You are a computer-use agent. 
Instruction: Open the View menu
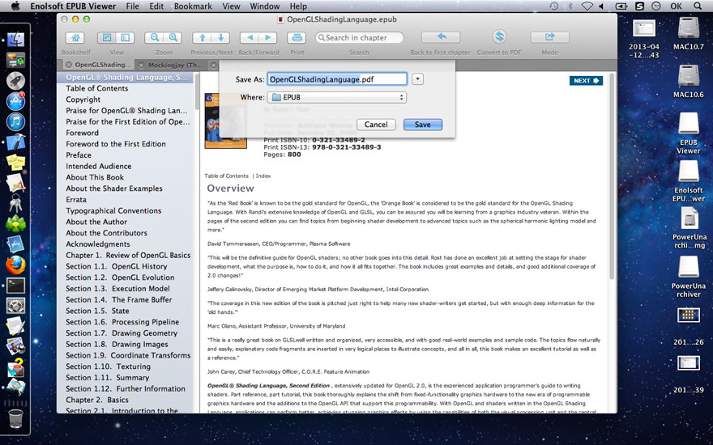click(231, 6)
